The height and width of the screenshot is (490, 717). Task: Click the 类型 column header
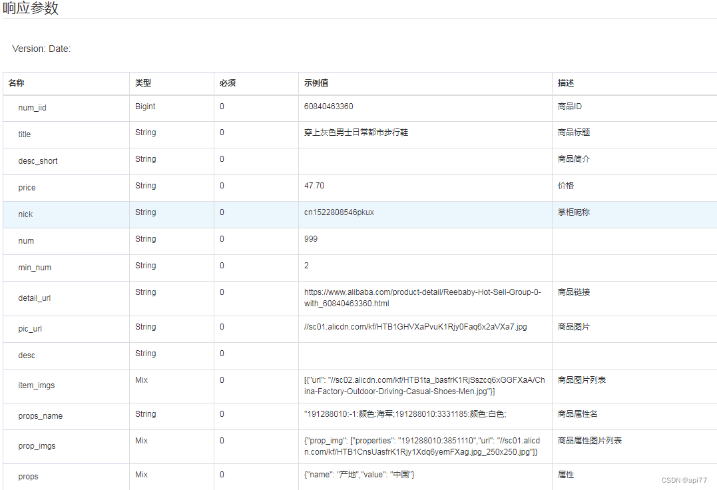tap(143, 83)
